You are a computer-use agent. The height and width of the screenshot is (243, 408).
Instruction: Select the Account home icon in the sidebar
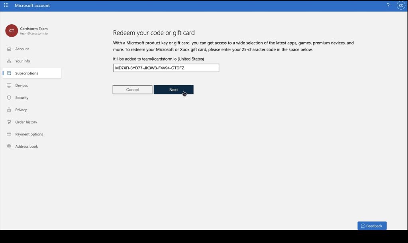tap(9, 49)
